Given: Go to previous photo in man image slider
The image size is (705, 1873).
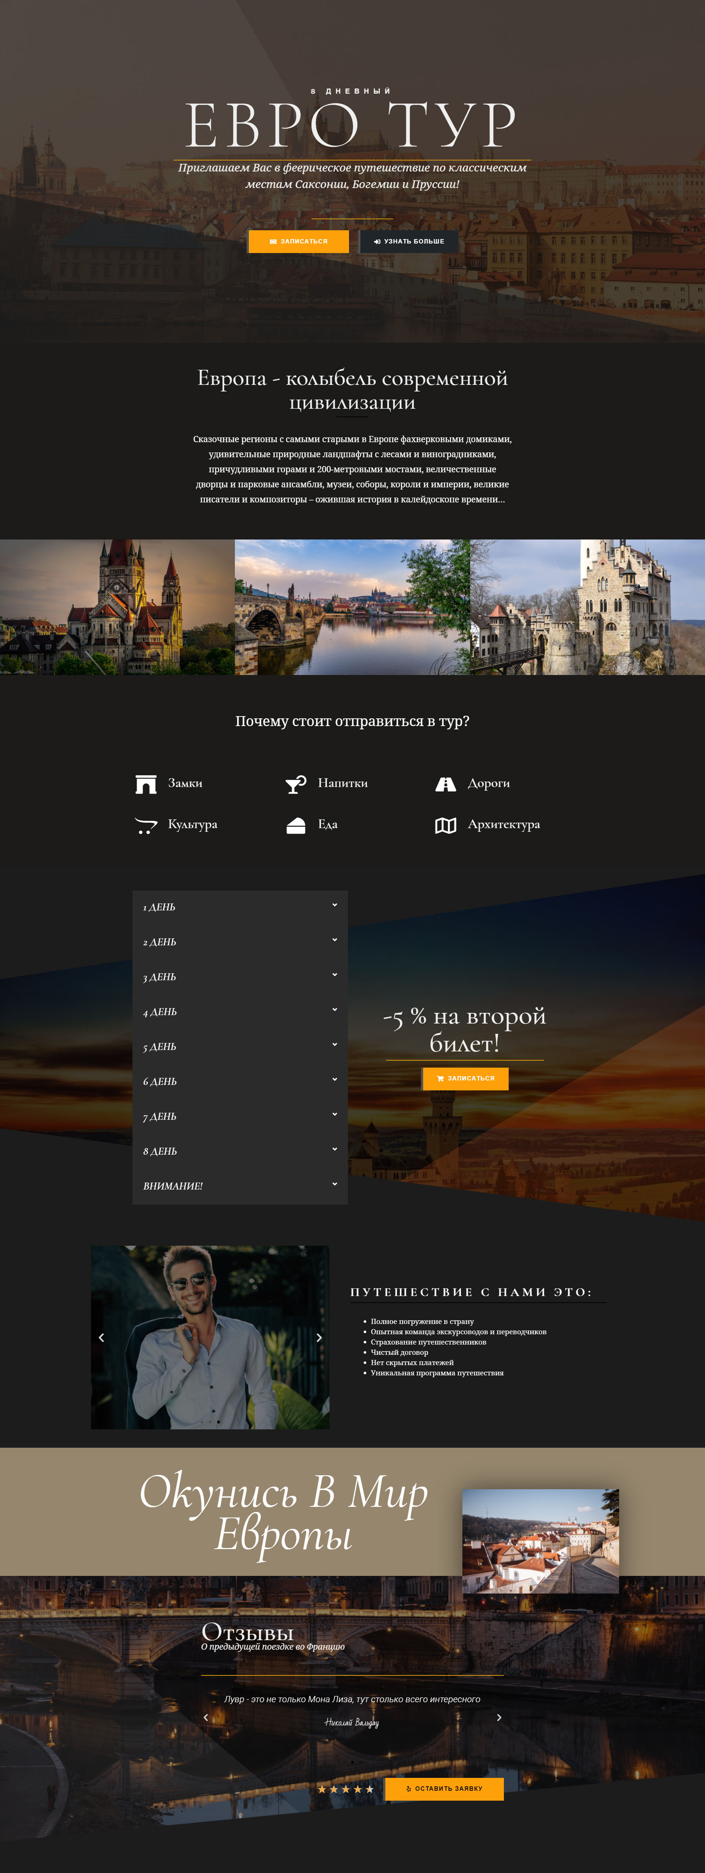Looking at the screenshot, I should click(101, 1338).
